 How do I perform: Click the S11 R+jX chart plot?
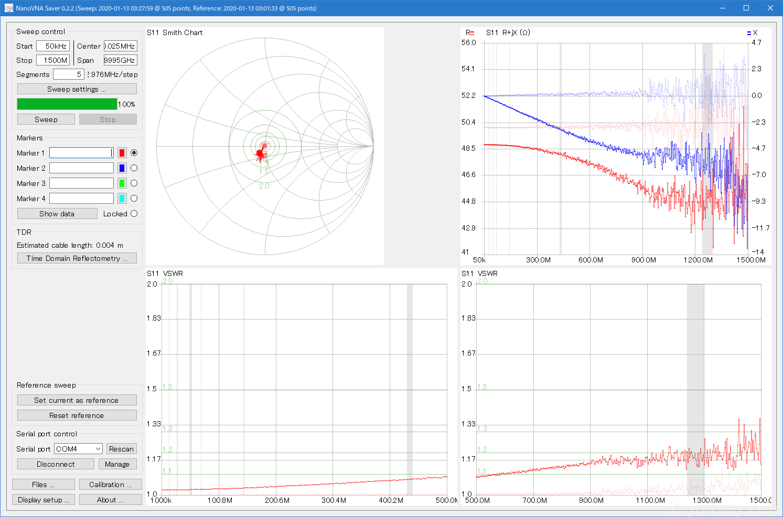coord(616,146)
